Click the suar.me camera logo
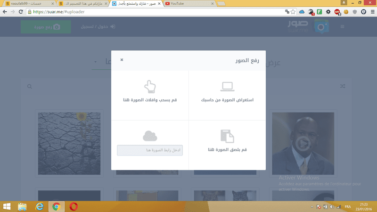The image size is (377, 212). tap(321, 27)
